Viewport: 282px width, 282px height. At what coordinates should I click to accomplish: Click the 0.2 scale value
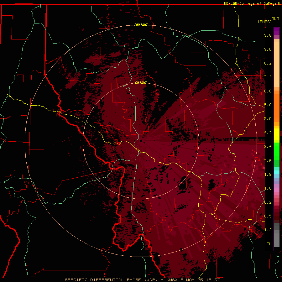click(268, 202)
